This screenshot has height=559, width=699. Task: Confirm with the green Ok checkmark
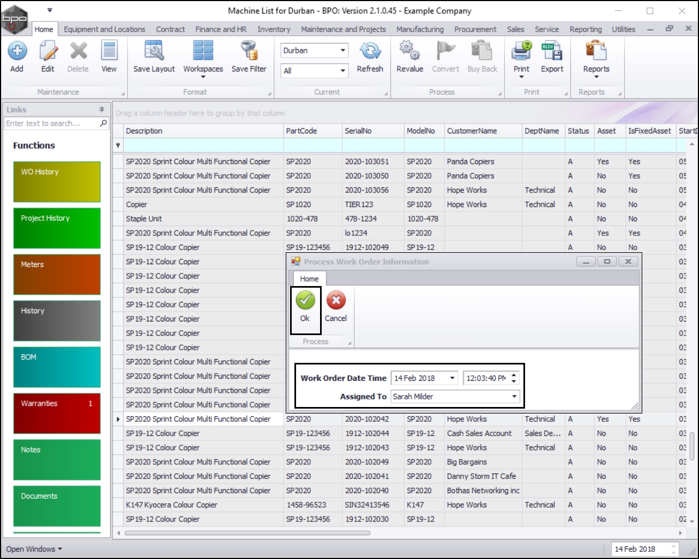point(305,301)
